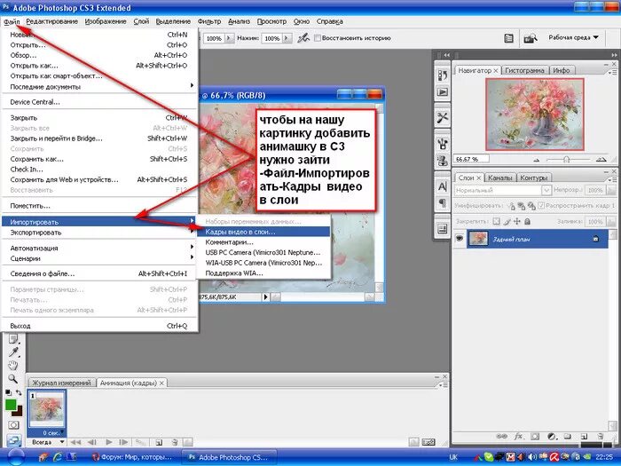621x466 pixels.
Task: Select the Eyedropper tool in the toolbox
Action: tap(13, 351)
